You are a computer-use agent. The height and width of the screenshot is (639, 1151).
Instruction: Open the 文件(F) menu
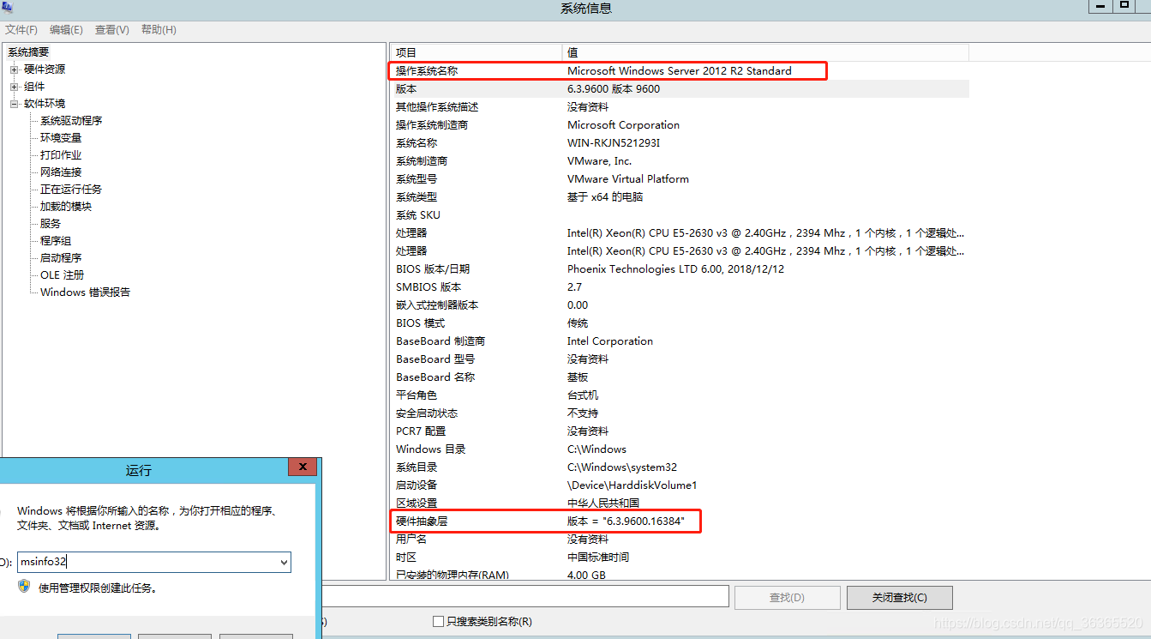click(x=21, y=30)
